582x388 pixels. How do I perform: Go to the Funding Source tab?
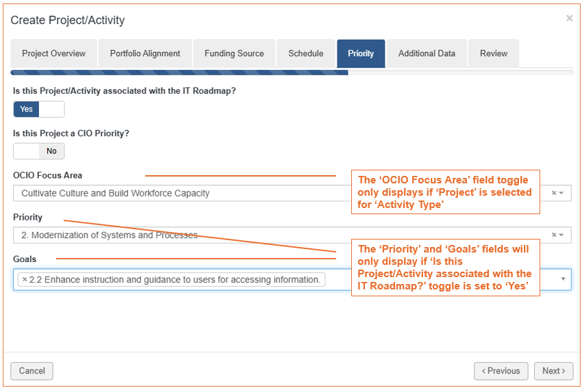pyautogui.click(x=234, y=53)
